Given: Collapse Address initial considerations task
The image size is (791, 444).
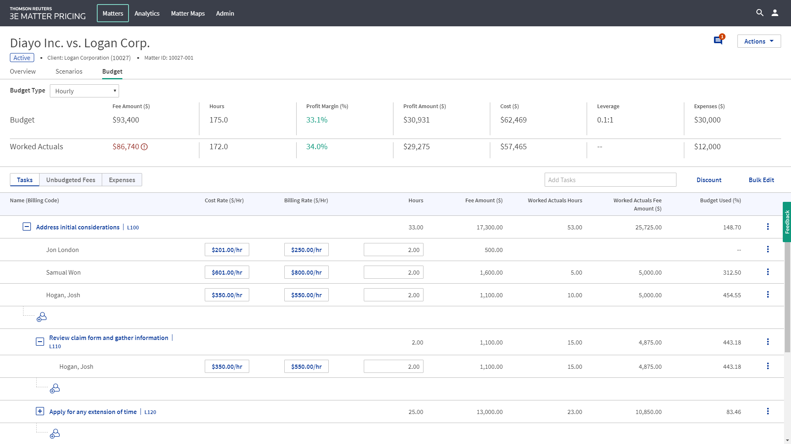Looking at the screenshot, I should (27, 227).
